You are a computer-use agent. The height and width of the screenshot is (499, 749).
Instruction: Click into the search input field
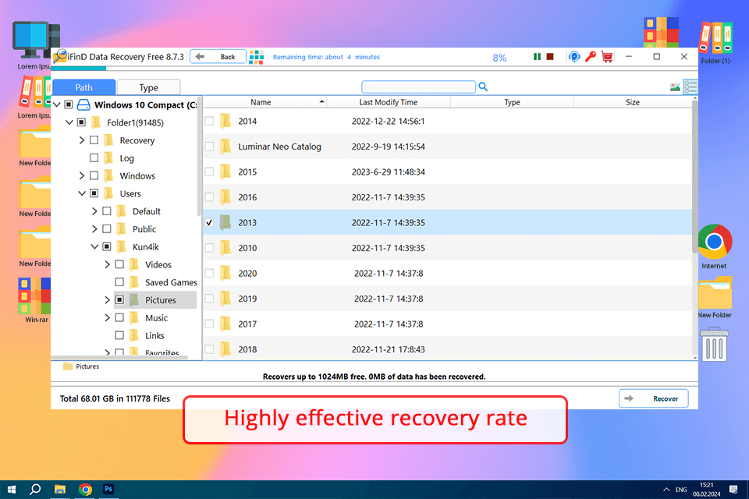pyautogui.click(x=418, y=87)
